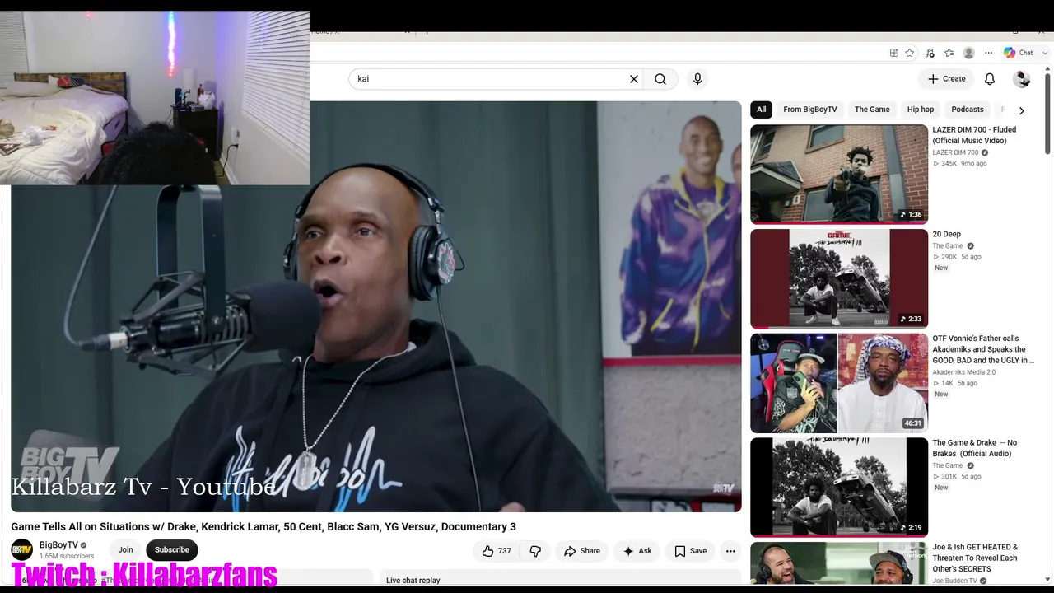Click the Ask button
1054x593 pixels.
click(x=637, y=551)
